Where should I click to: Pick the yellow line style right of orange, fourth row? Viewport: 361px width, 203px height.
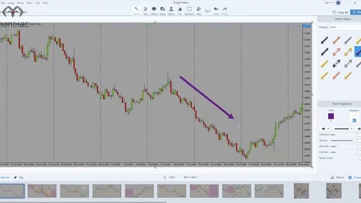click(348, 75)
